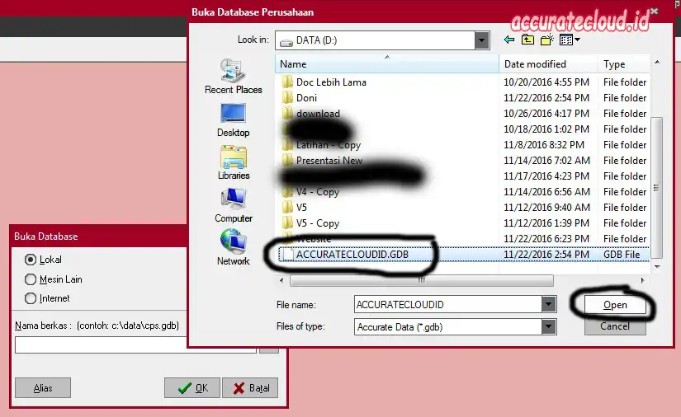Screen dimensions: 681x417
Task: Click the Nama berkas input field
Action: pos(135,345)
